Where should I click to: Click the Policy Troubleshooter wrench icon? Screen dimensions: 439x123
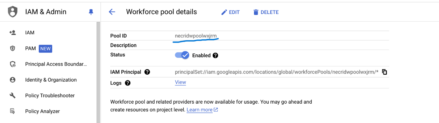13,95
